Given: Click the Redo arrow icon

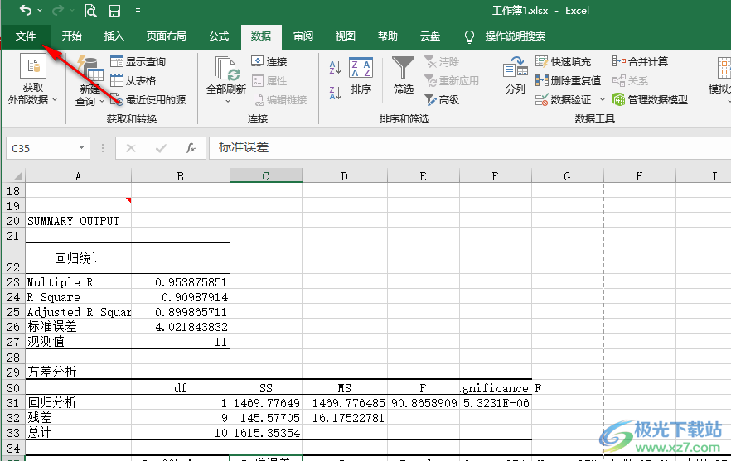Looking at the screenshot, I should pyautogui.click(x=58, y=10).
